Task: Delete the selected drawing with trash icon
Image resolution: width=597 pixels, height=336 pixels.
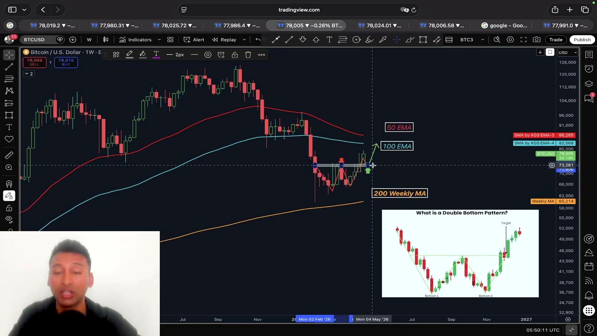Action: click(248, 55)
